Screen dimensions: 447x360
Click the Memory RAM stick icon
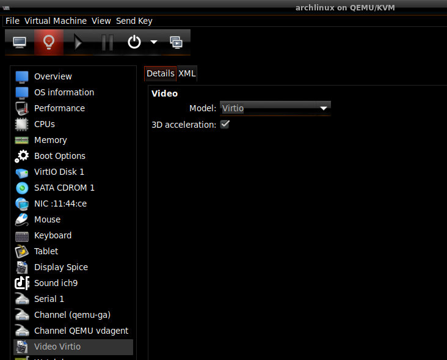tap(22, 140)
